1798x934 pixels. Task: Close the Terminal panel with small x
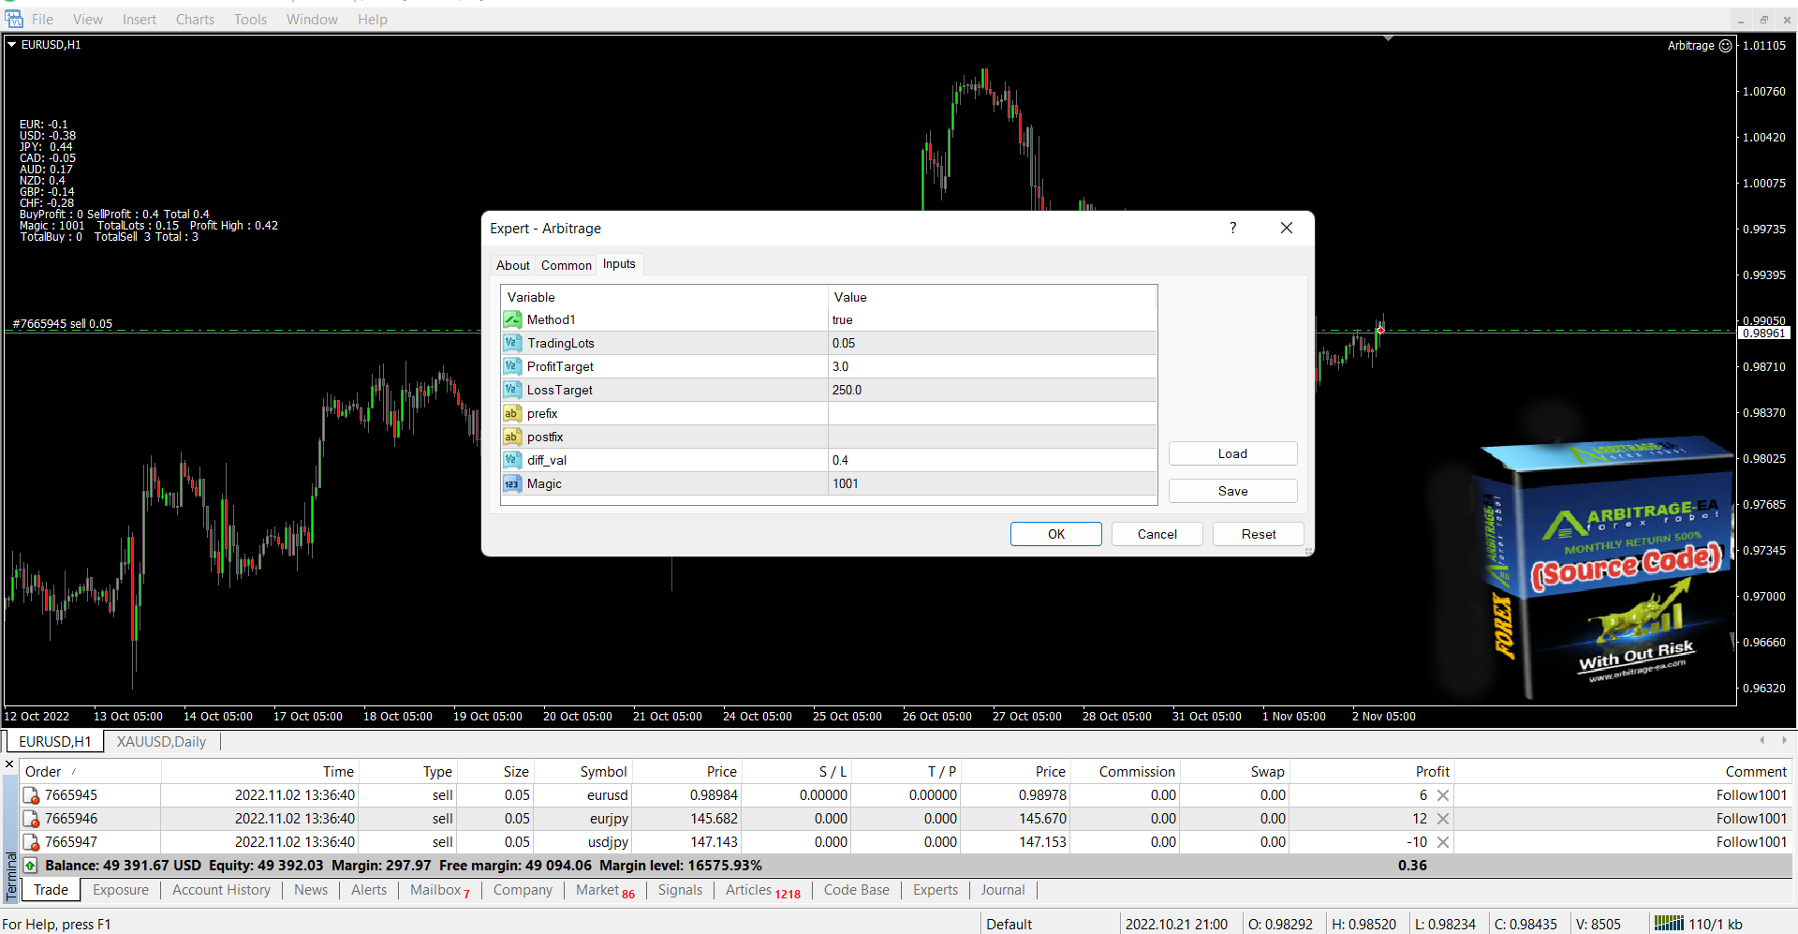coord(9,764)
